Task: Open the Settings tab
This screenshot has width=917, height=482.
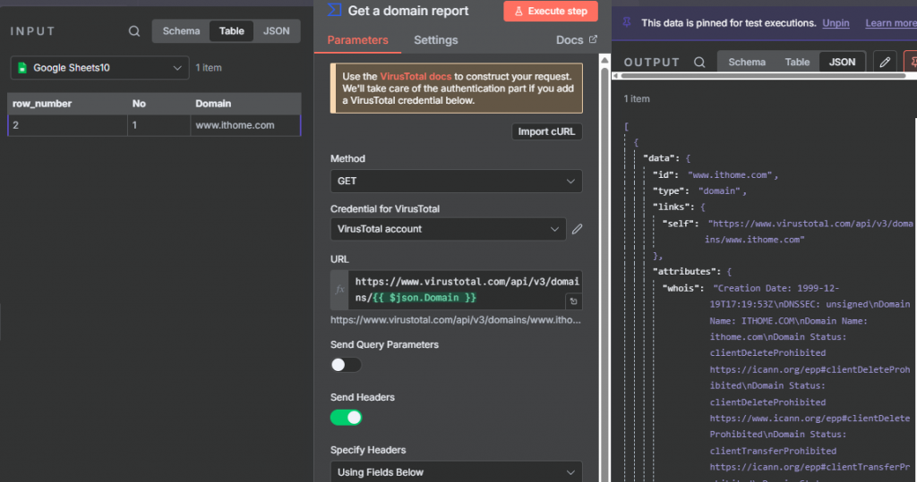Action: [x=436, y=40]
